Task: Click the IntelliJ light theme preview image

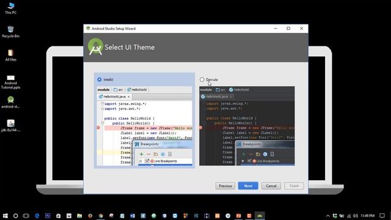Action: [x=145, y=126]
